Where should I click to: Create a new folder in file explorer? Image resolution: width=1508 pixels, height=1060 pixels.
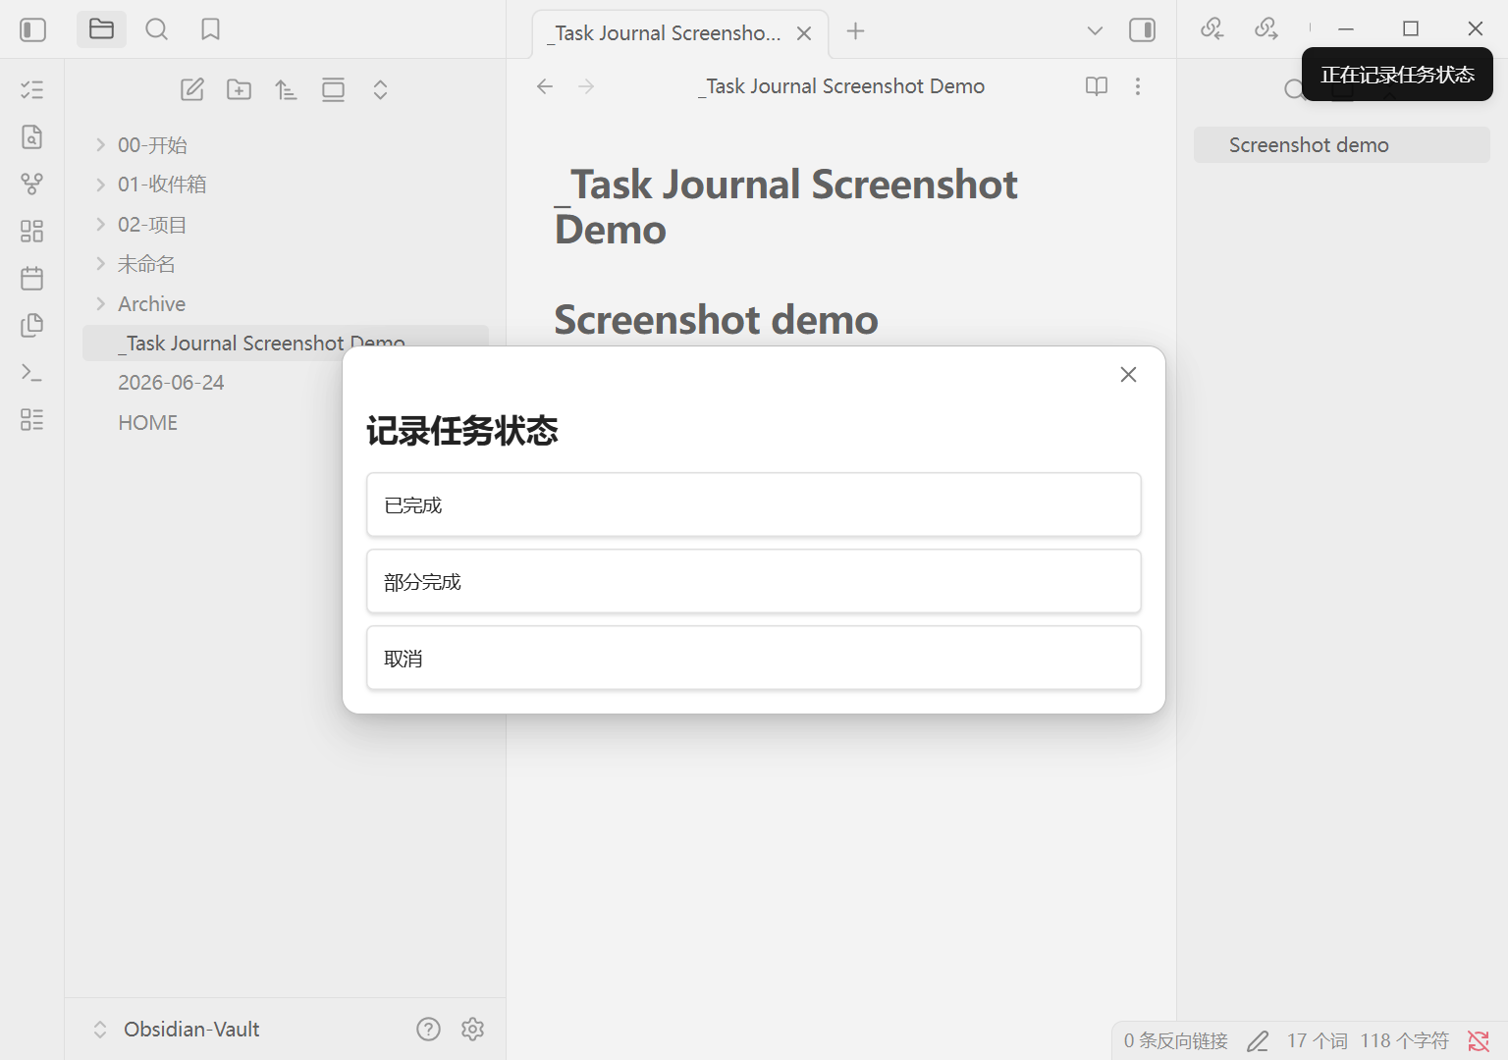(239, 89)
